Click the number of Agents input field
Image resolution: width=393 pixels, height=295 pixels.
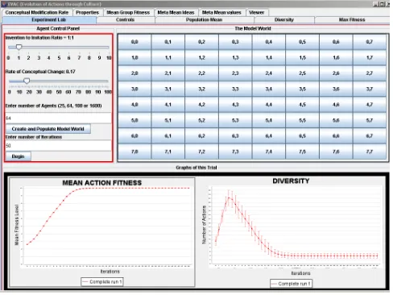pyautogui.click(x=58, y=118)
